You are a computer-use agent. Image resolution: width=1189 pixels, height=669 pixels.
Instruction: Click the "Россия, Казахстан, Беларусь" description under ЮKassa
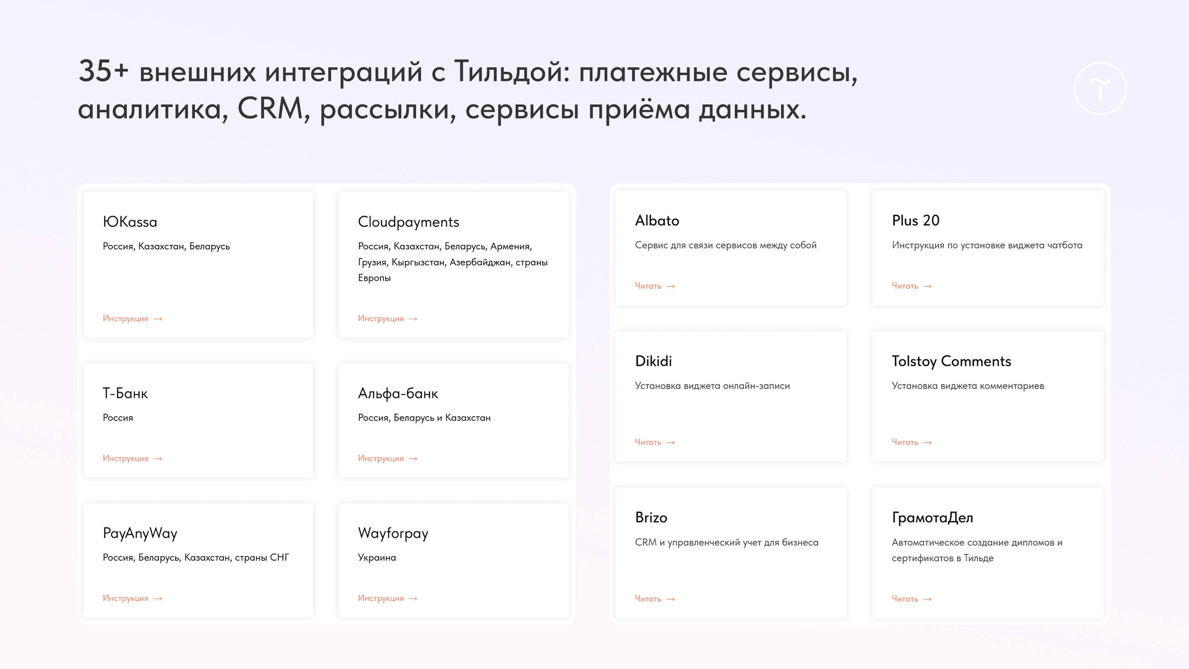click(166, 247)
